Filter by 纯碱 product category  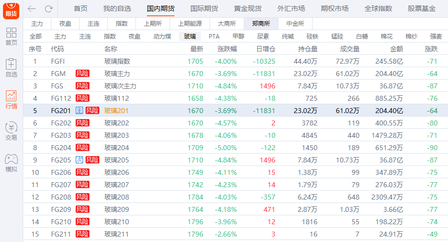pyautogui.click(x=288, y=37)
